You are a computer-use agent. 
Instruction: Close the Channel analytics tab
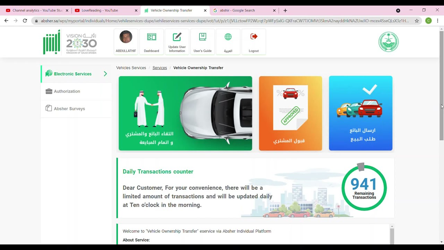pyautogui.click(x=67, y=10)
